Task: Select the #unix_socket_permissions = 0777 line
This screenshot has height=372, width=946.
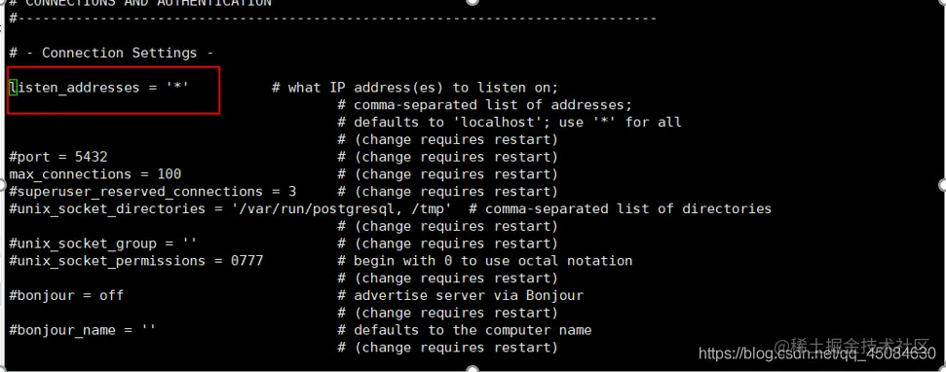Action: click(x=136, y=261)
